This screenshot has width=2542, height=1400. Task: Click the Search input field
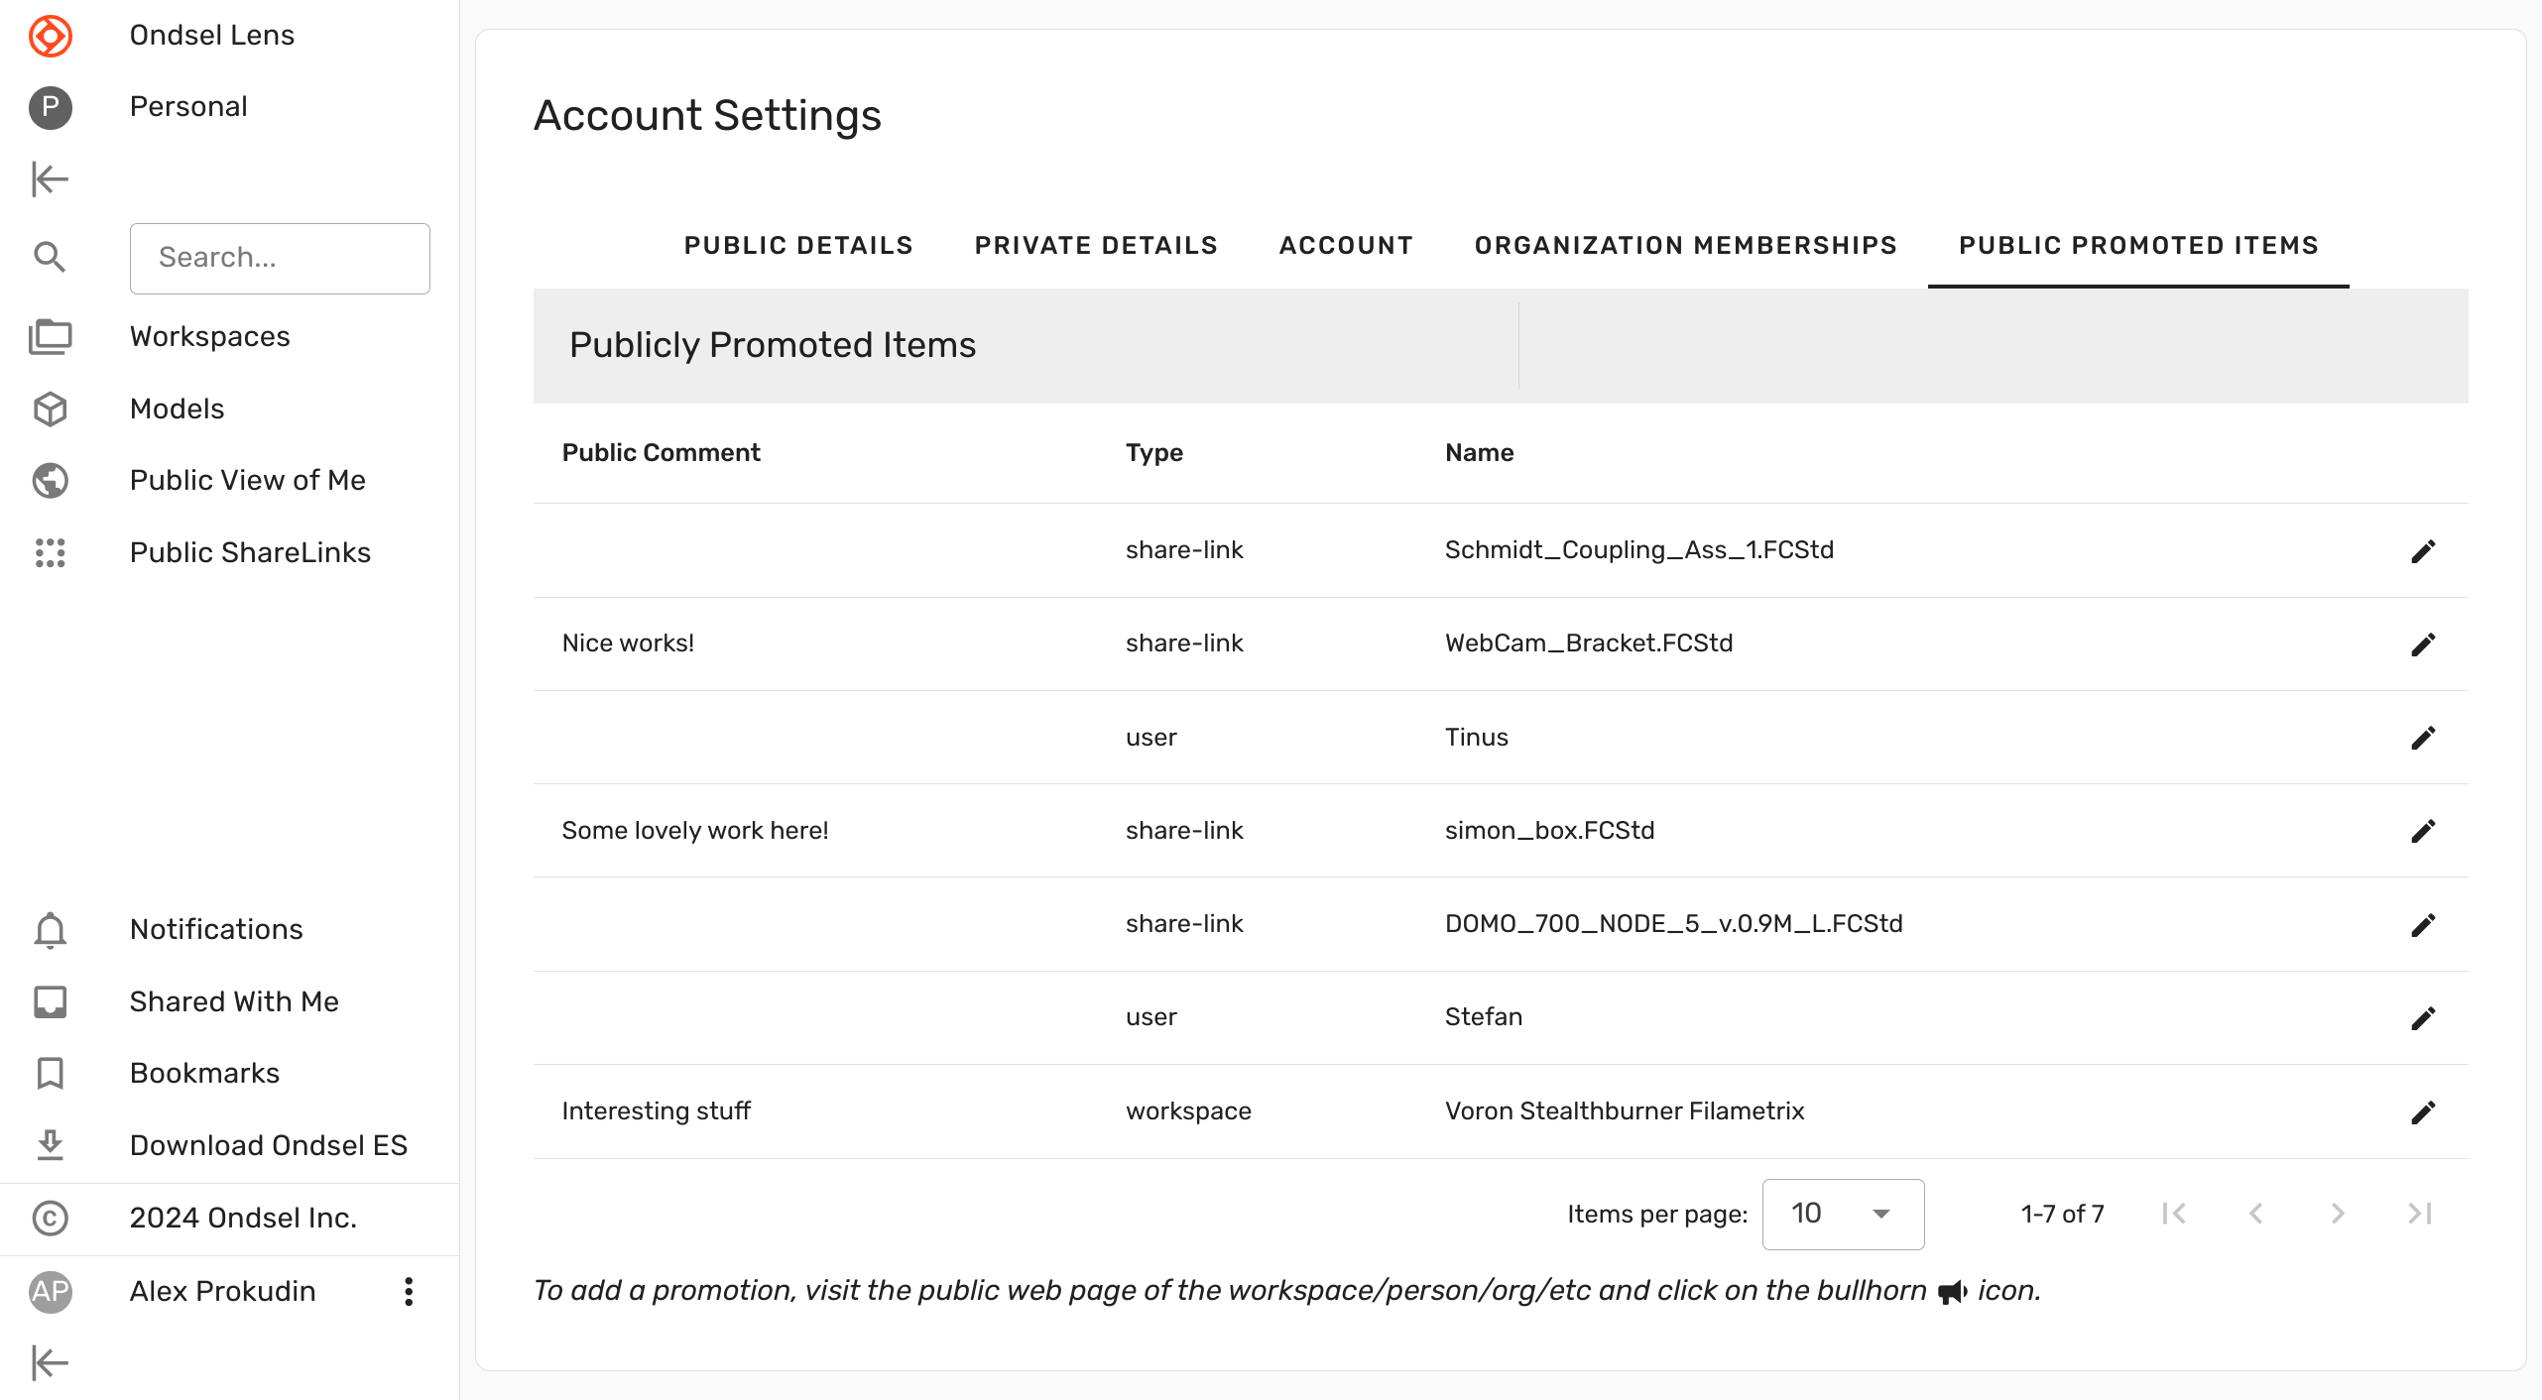pos(280,258)
